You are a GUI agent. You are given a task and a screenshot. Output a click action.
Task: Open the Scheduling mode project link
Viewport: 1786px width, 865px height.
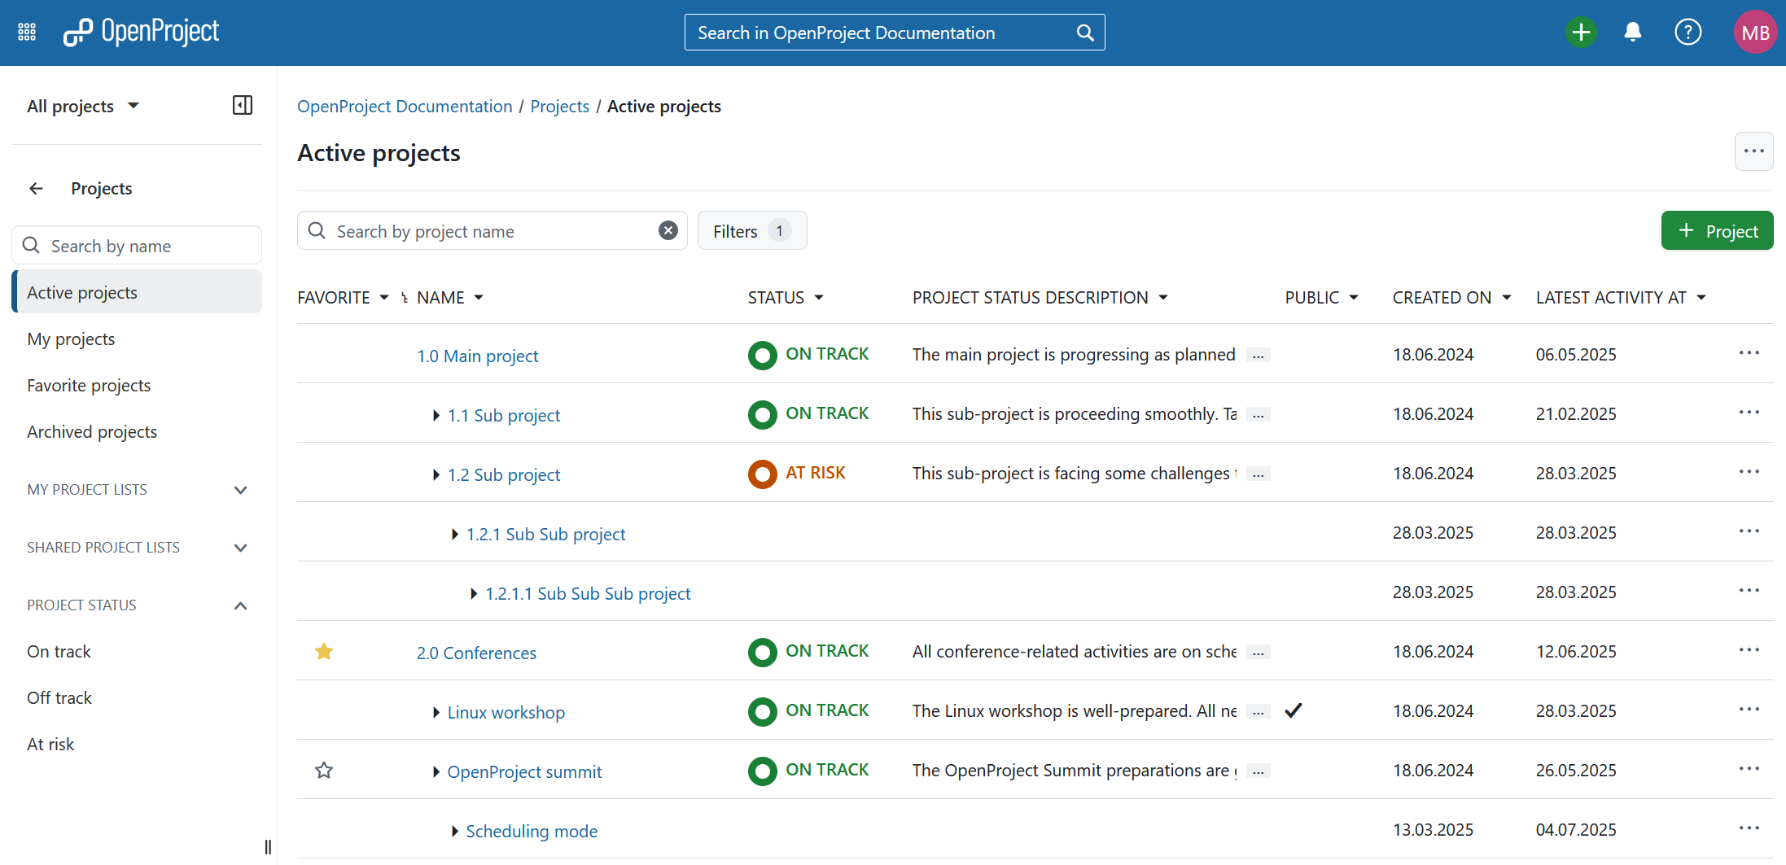(532, 831)
